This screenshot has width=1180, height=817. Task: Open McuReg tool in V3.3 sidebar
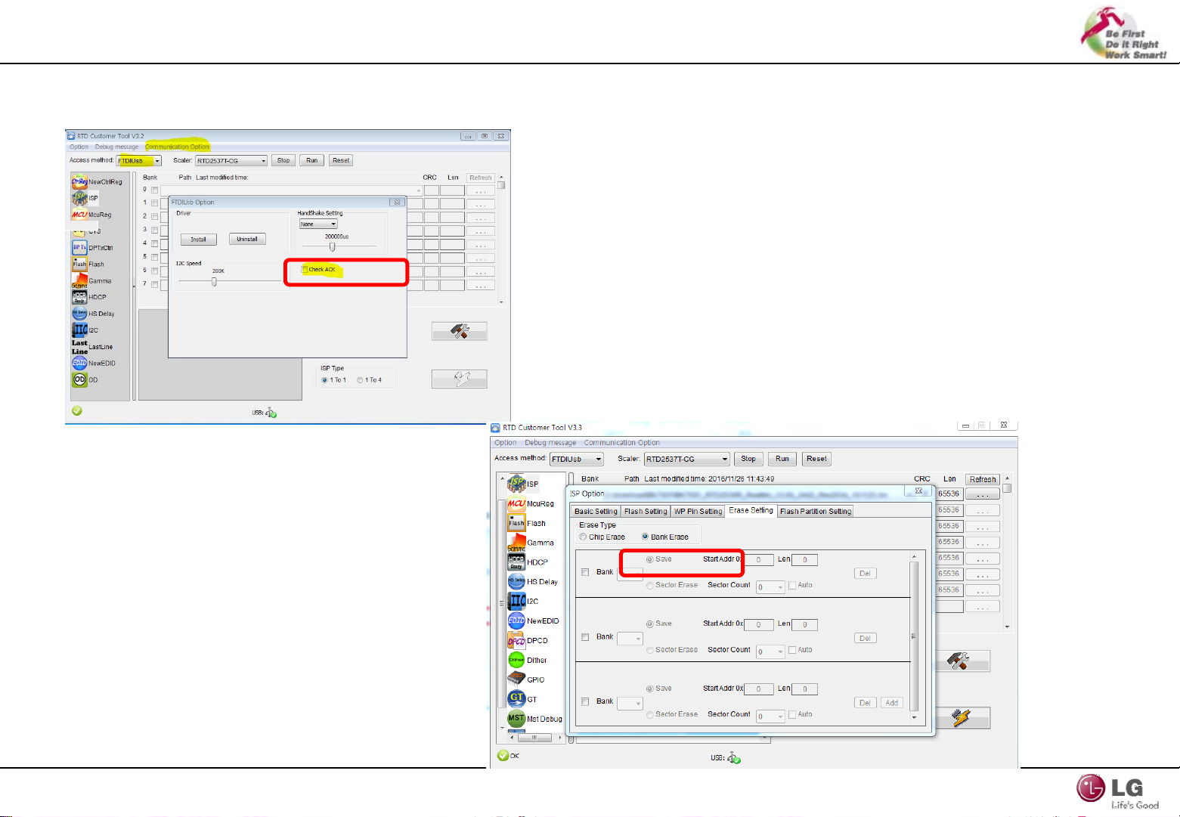click(x=531, y=503)
